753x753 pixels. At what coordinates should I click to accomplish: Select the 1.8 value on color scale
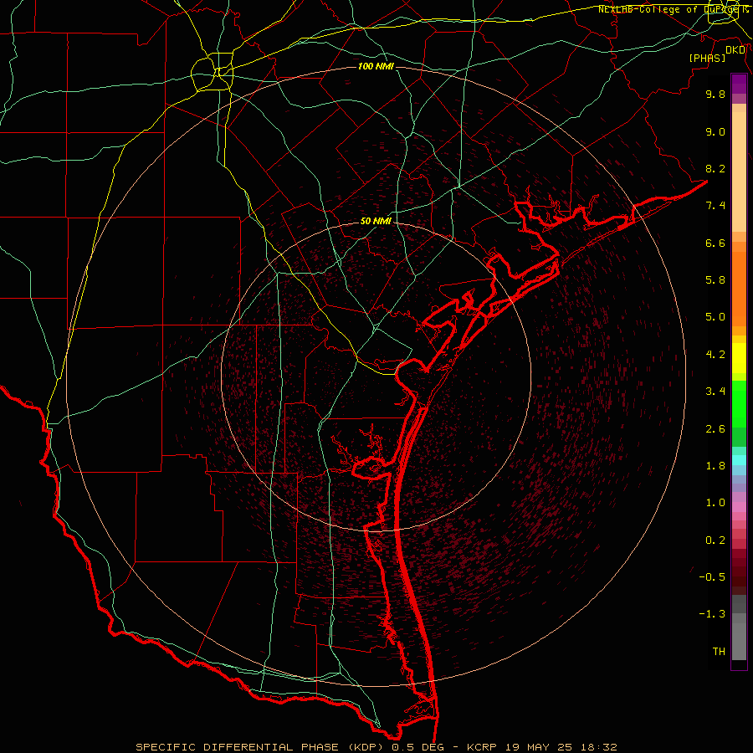[x=715, y=466]
